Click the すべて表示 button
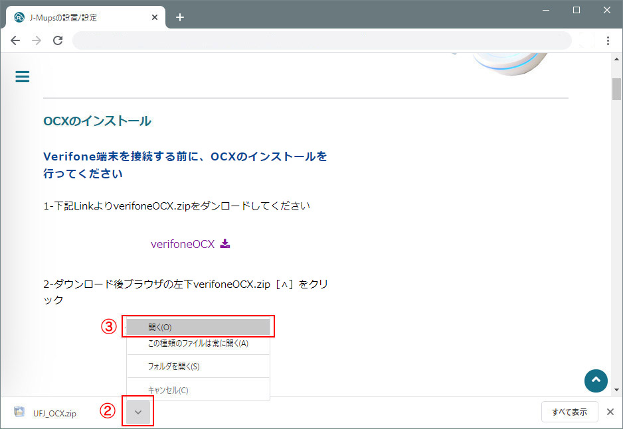Image resolution: width=623 pixels, height=429 pixels. (x=569, y=412)
